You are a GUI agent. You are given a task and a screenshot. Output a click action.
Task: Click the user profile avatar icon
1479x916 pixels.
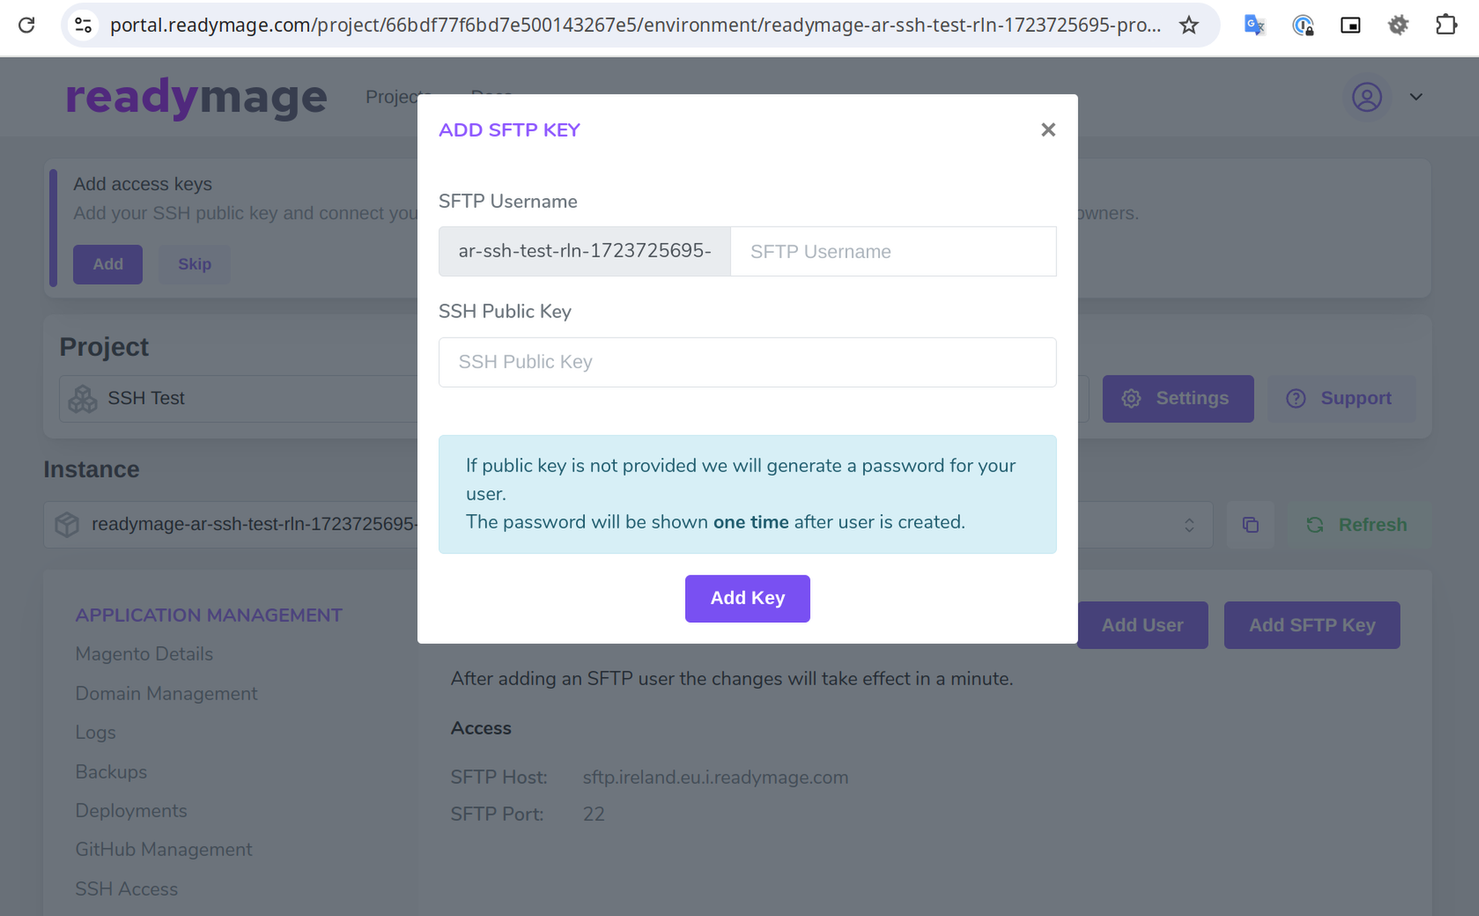tap(1367, 97)
